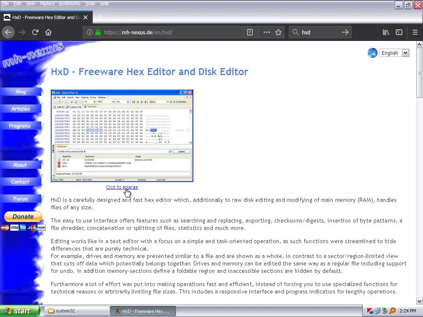Viewport: 423px width, 317px height.
Task: Click the page scrollbar down arrow
Action: (x=420, y=301)
